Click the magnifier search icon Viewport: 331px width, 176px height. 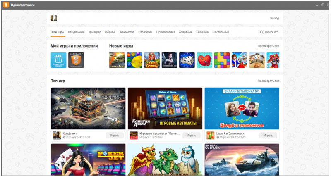(261, 32)
